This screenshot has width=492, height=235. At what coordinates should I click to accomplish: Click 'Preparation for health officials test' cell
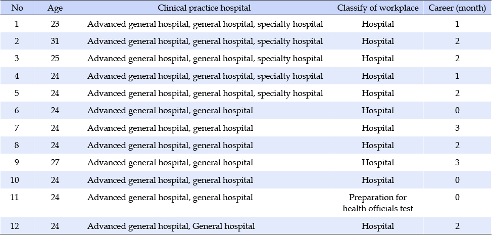[x=378, y=203]
